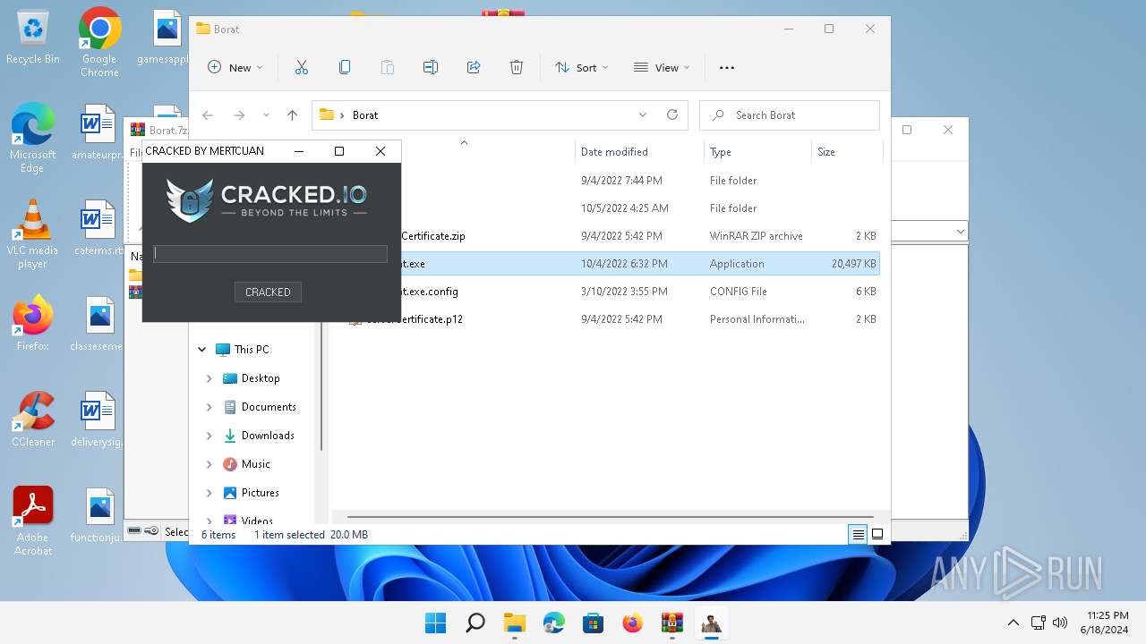1146x644 pixels.
Task: Click Borat breadcrumb in address bar
Action: point(365,115)
